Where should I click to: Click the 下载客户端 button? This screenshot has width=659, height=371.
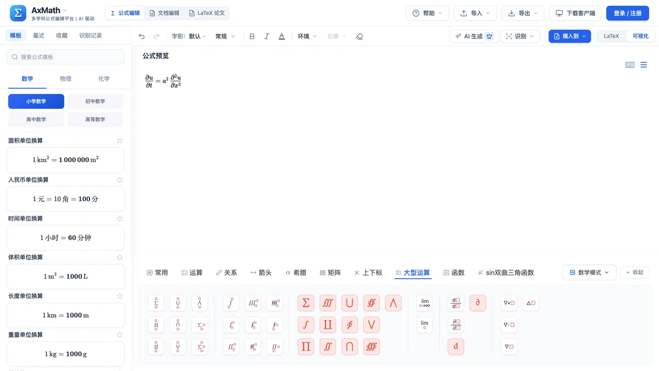click(x=575, y=13)
